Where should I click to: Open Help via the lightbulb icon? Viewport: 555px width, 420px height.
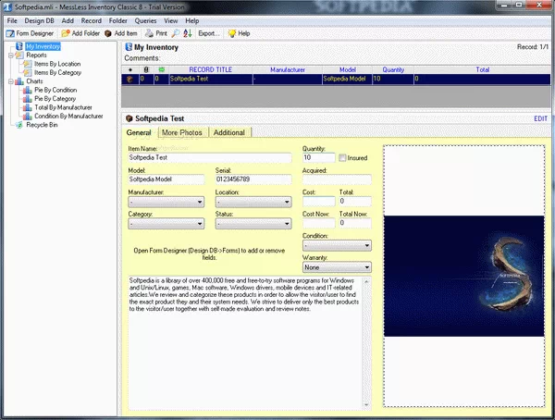click(232, 32)
